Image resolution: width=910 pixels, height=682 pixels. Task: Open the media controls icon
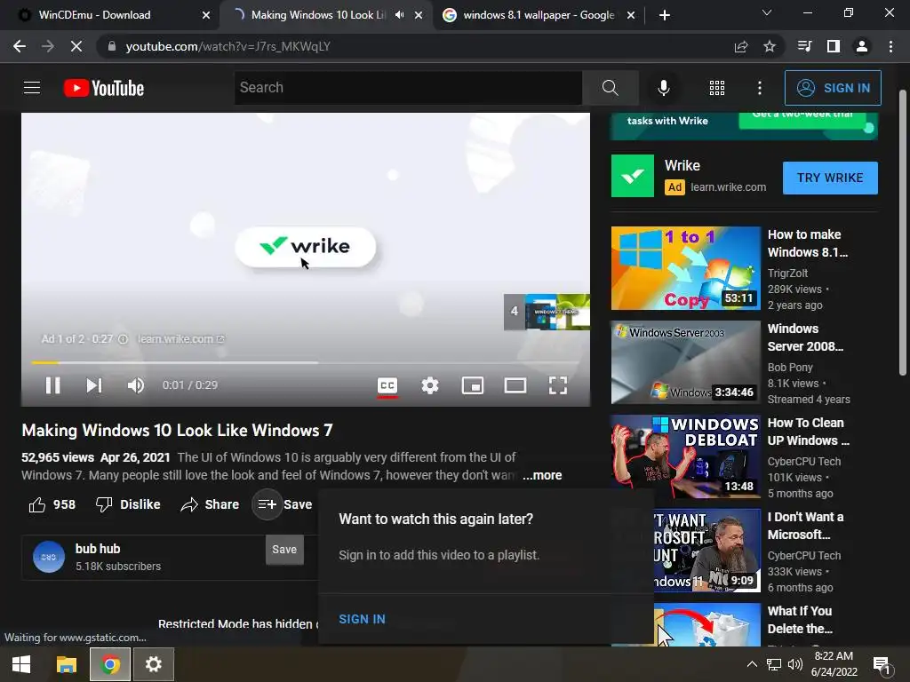coord(804,46)
